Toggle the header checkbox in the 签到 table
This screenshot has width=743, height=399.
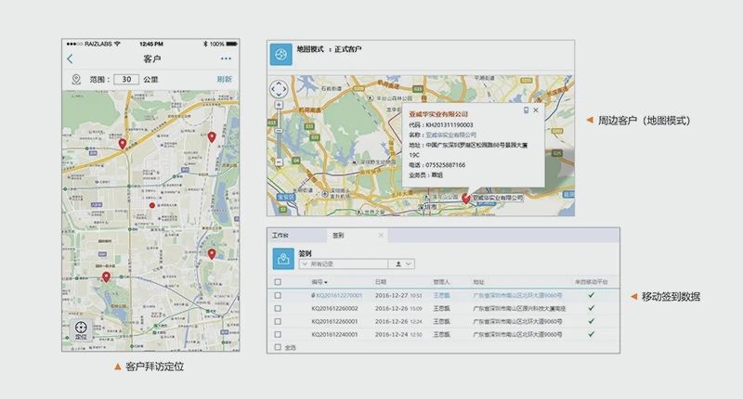click(x=278, y=281)
